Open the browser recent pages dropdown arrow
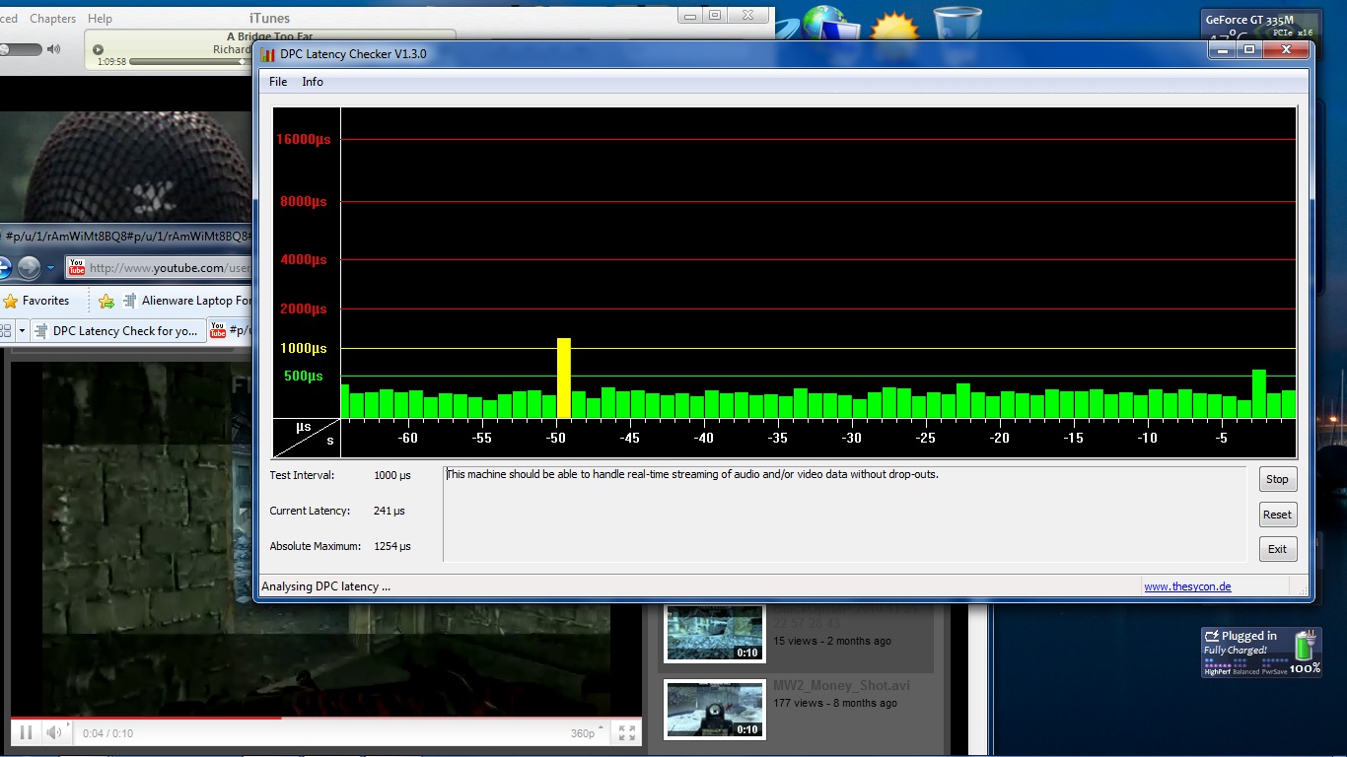The image size is (1347, 757). pos(51,268)
